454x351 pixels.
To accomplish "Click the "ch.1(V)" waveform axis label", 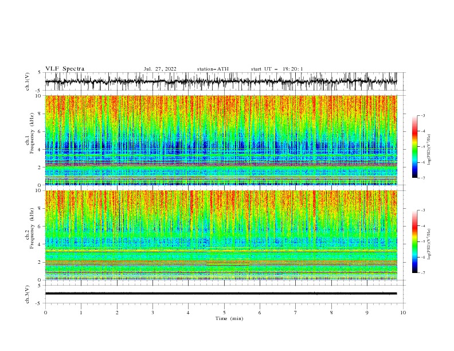I will 28,81.
